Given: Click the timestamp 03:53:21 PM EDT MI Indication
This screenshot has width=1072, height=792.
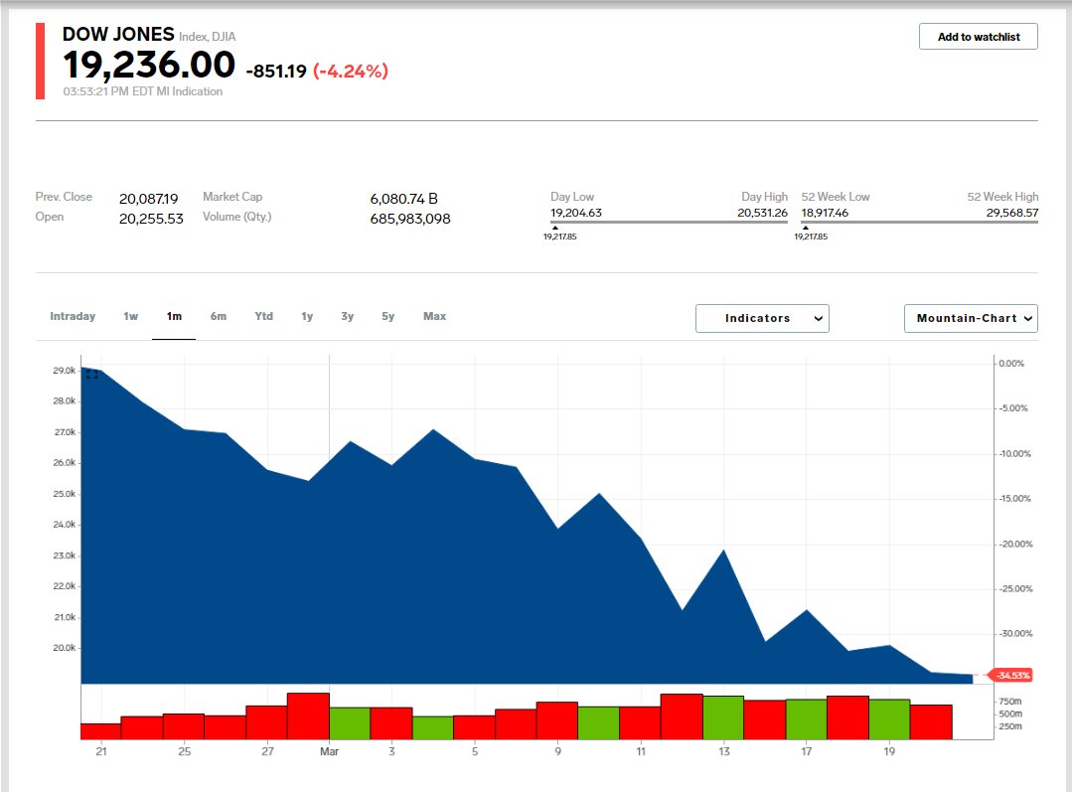Looking at the screenshot, I should coord(143,91).
